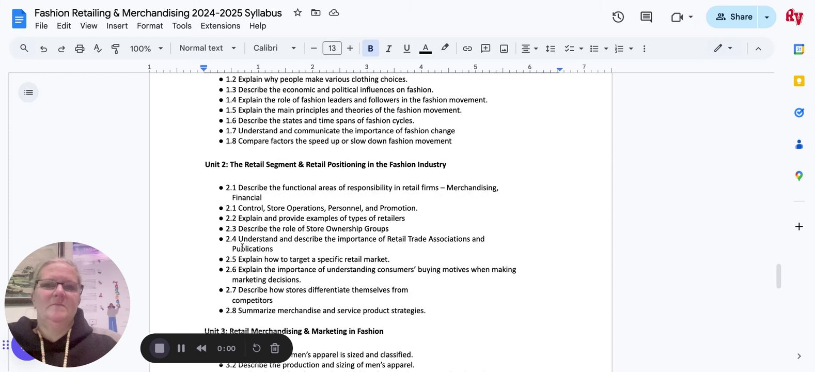Run spelling and grammar check

[x=98, y=49]
